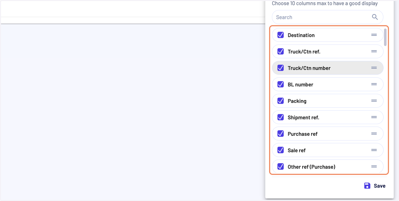Select the "Truck/Ctn ref." label text

304,51
